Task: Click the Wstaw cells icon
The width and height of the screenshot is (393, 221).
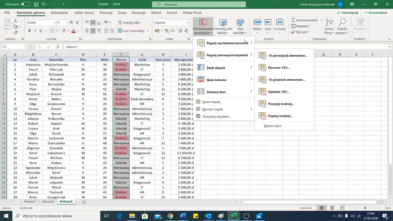Action: pos(257,24)
